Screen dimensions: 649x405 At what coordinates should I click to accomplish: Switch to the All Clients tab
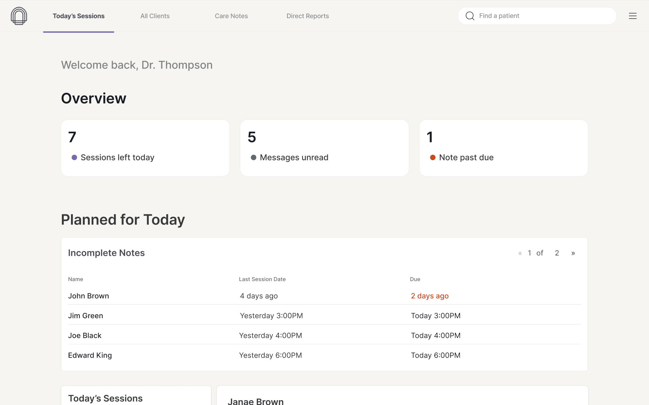point(155,16)
